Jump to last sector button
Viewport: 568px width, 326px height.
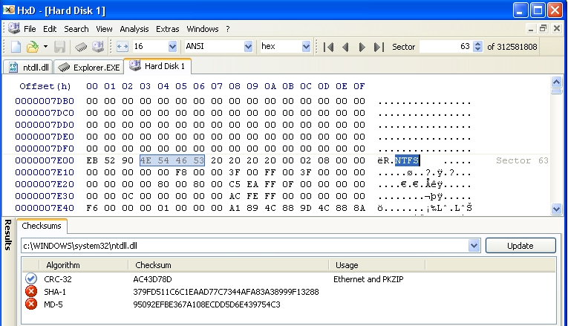pyautogui.click(x=379, y=47)
